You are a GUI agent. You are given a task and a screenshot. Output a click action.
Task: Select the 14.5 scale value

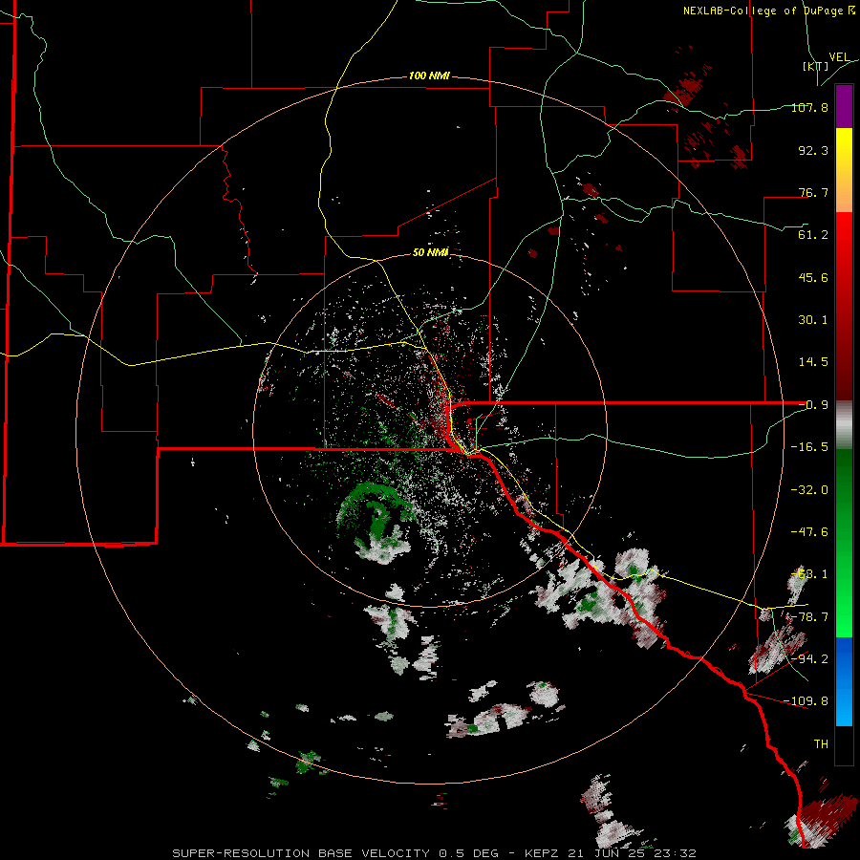pyautogui.click(x=813, y=362)
